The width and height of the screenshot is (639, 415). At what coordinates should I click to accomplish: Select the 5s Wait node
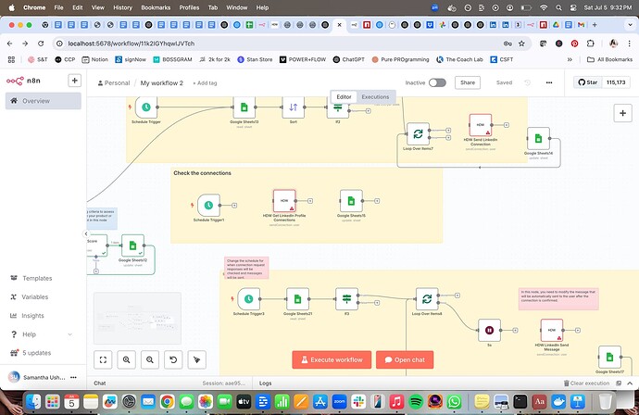click(x=490, y=330)
